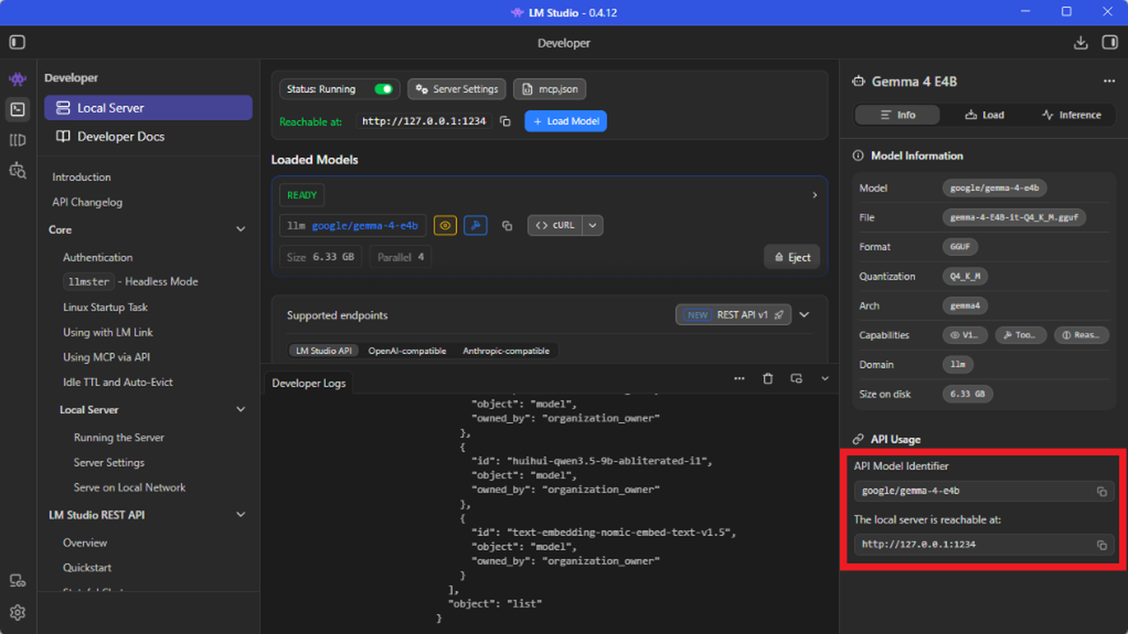Click the Reasoning capability badge

1081,336
